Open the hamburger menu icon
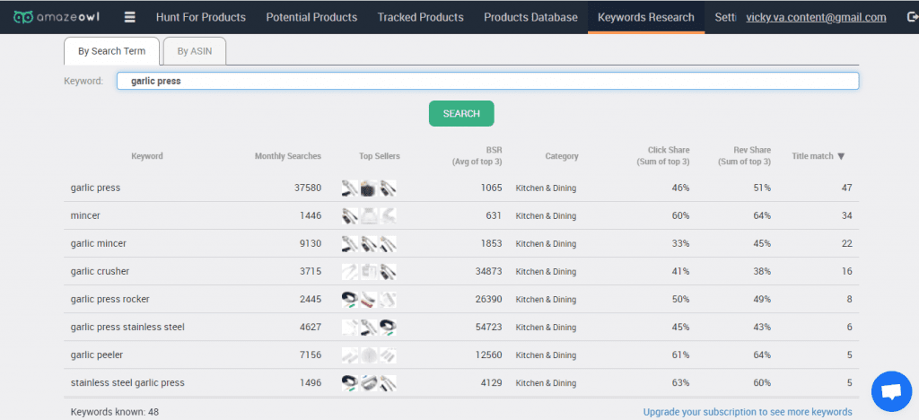This screenshot has height=420, width=919. [x=130, y=17]
